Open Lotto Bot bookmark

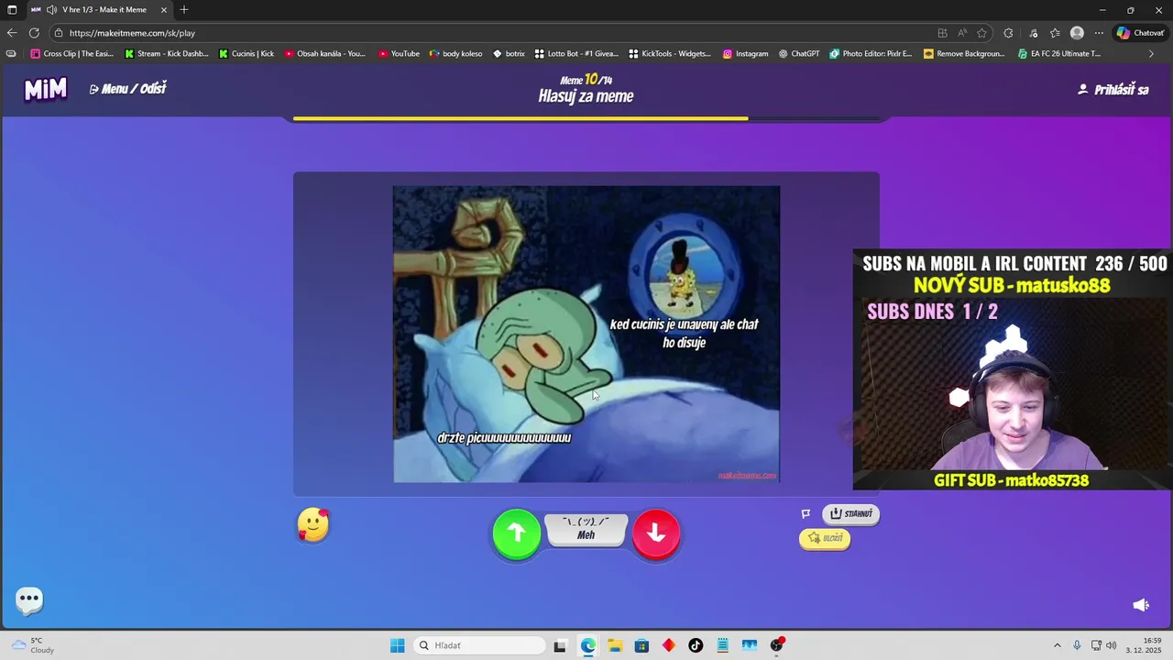point(576,54)
